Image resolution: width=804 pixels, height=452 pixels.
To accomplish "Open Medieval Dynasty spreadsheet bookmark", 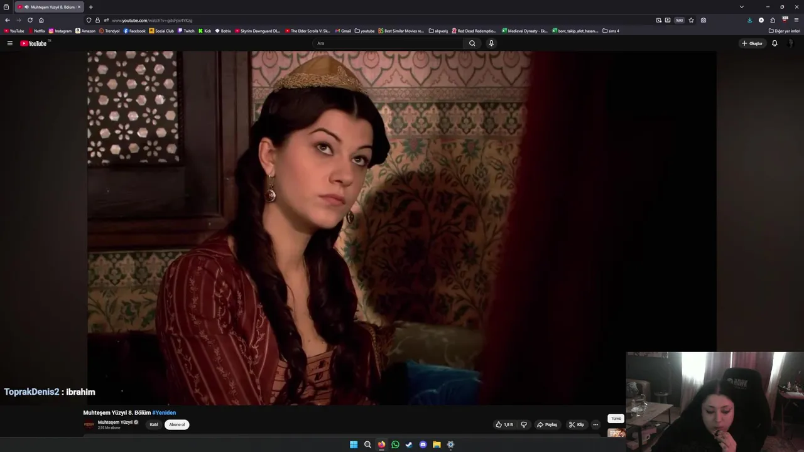I will (x=524, y=31).
